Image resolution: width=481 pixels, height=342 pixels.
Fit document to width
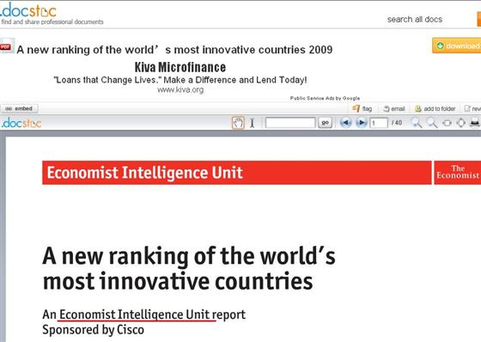[447, 123]
